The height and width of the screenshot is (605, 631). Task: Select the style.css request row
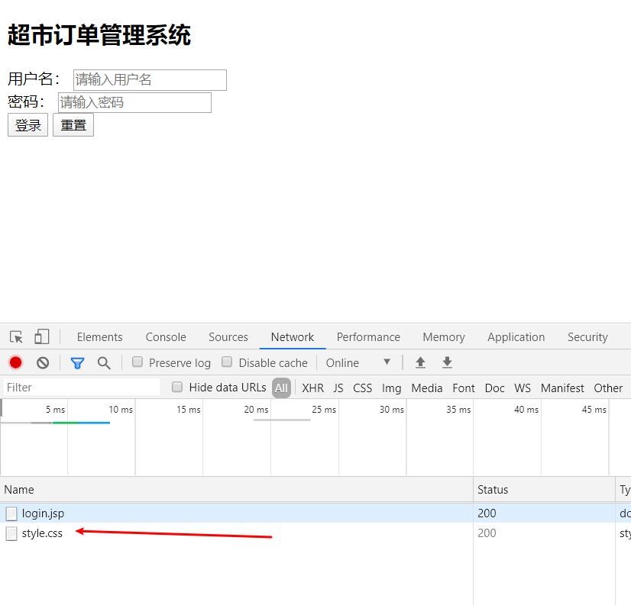pyautogui.click(x=315, y=533)
